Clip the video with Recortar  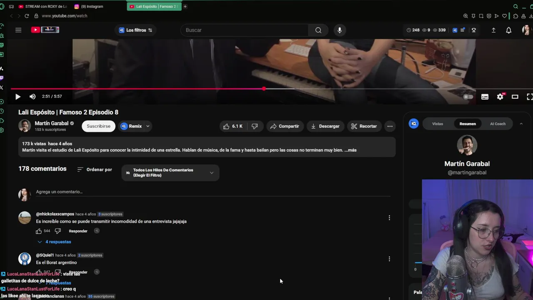364,126
